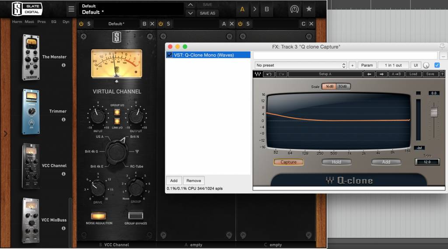
Task: Click the A→B copy button
Action: (396, 74)
